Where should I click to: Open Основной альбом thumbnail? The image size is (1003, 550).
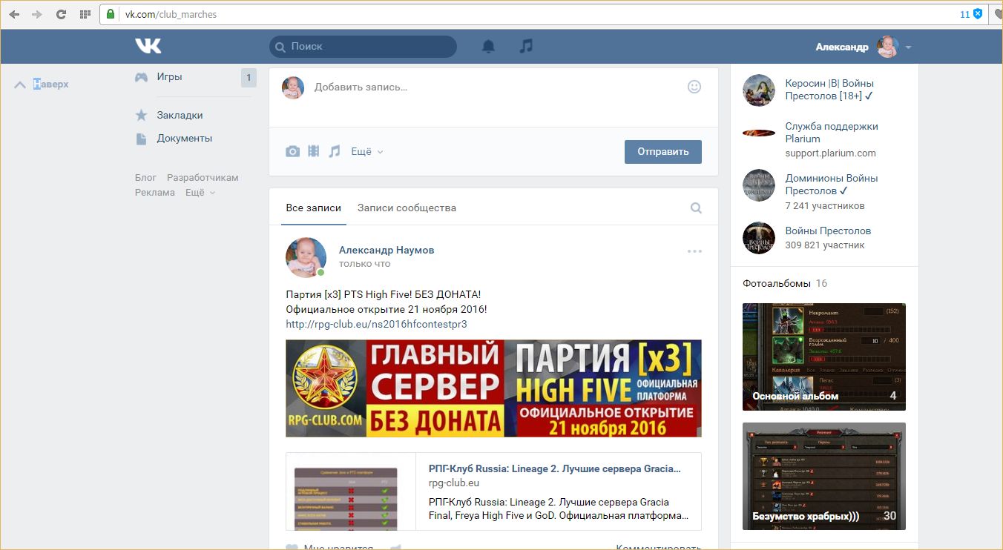(x=824, y=357)
